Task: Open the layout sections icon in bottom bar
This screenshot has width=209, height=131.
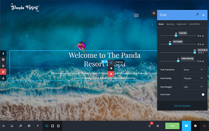Action: (29, 126)
